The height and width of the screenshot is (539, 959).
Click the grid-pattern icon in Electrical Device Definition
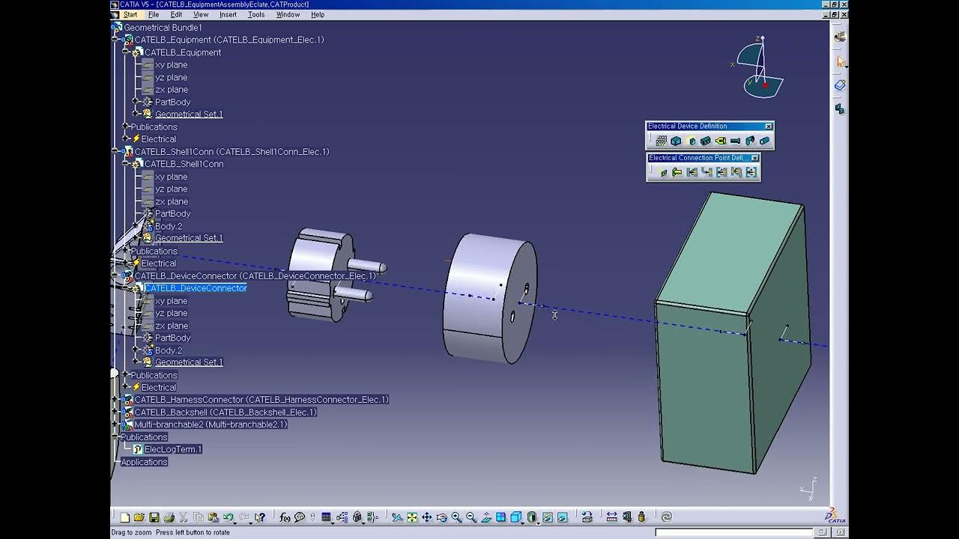[x=662, y=141]
